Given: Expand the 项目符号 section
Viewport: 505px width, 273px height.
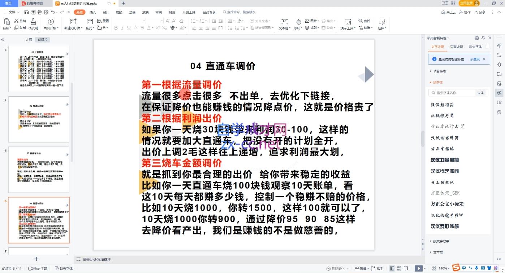Looking at the screenshot, I should point(439,71).
